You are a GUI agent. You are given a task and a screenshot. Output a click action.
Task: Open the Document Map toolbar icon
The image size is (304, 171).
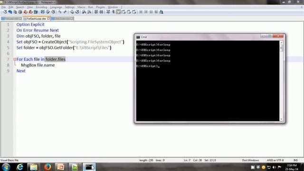click(x=129, y=12)
